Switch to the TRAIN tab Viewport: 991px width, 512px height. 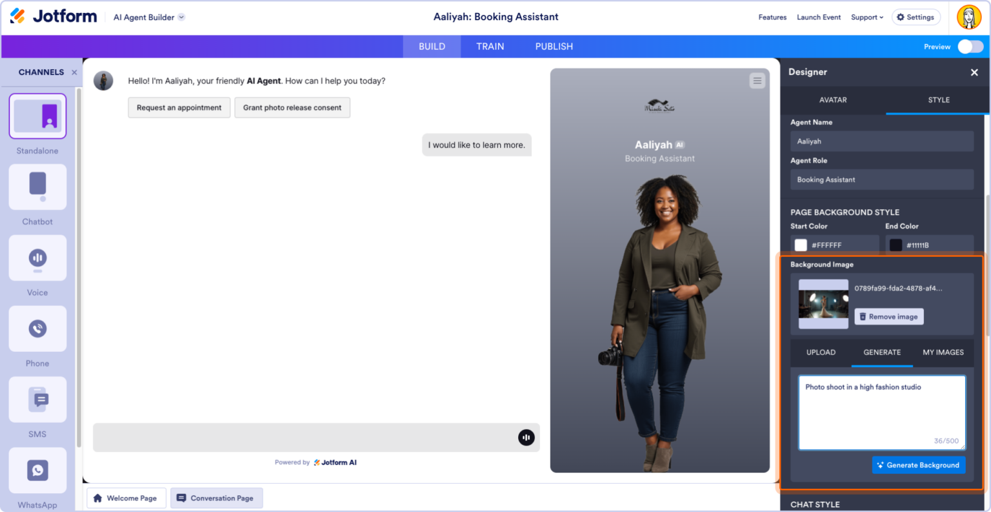[490, 46]
